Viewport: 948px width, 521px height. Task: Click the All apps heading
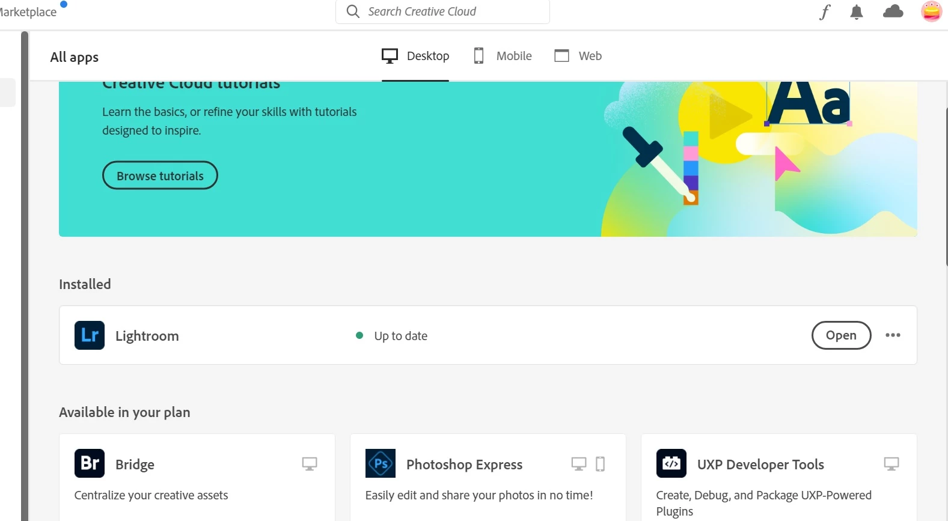point(75,57)
